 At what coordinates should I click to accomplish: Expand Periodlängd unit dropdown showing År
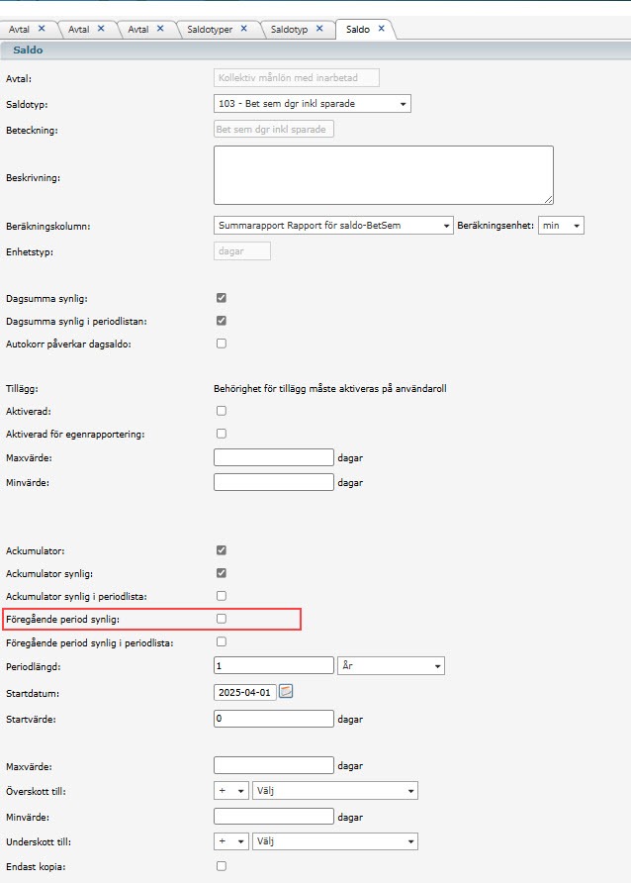(391, 665)
